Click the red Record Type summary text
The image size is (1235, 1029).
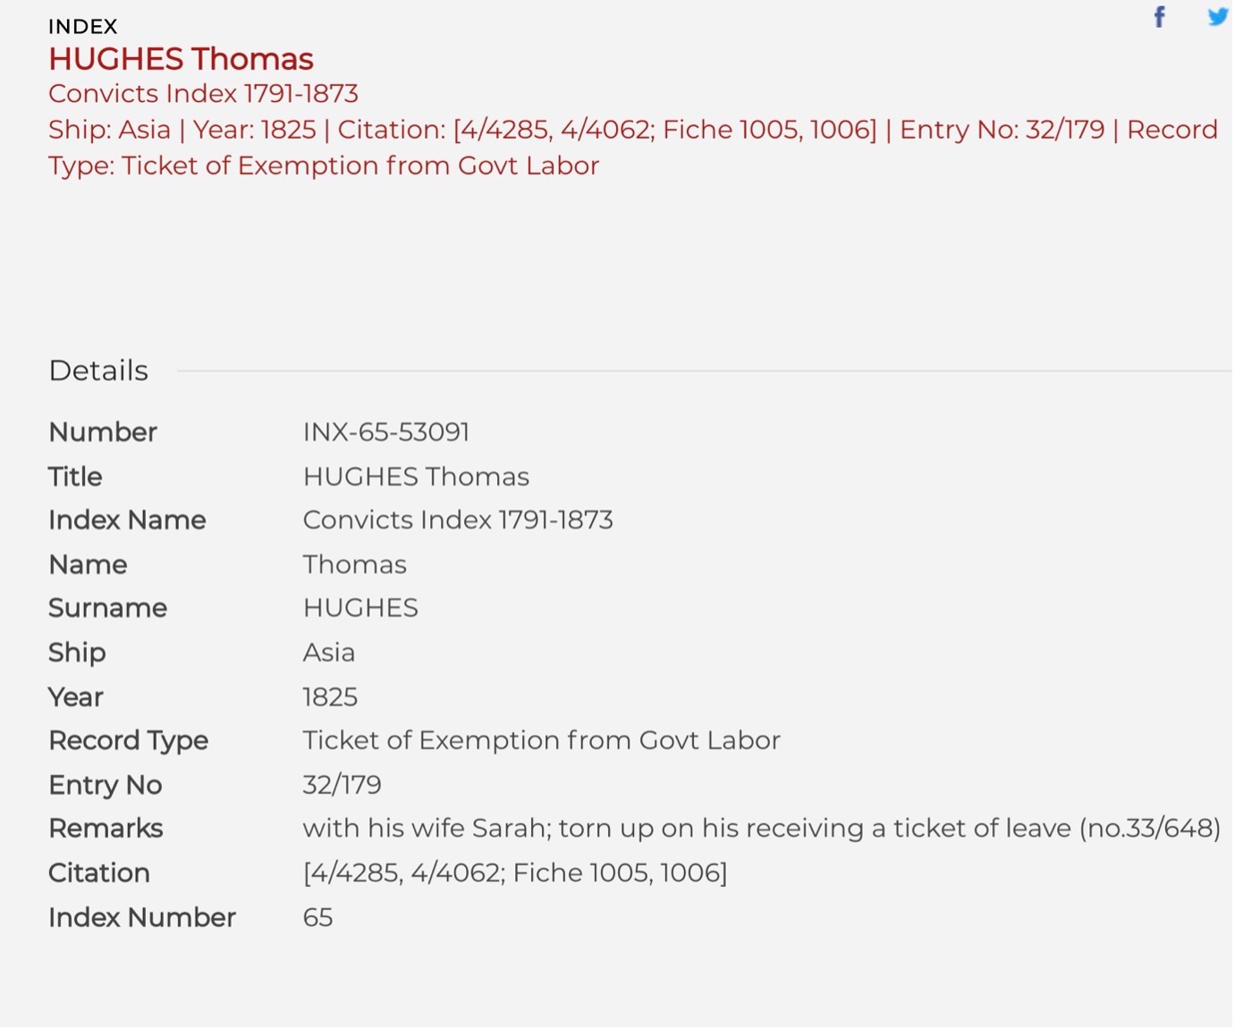point(324,166)
